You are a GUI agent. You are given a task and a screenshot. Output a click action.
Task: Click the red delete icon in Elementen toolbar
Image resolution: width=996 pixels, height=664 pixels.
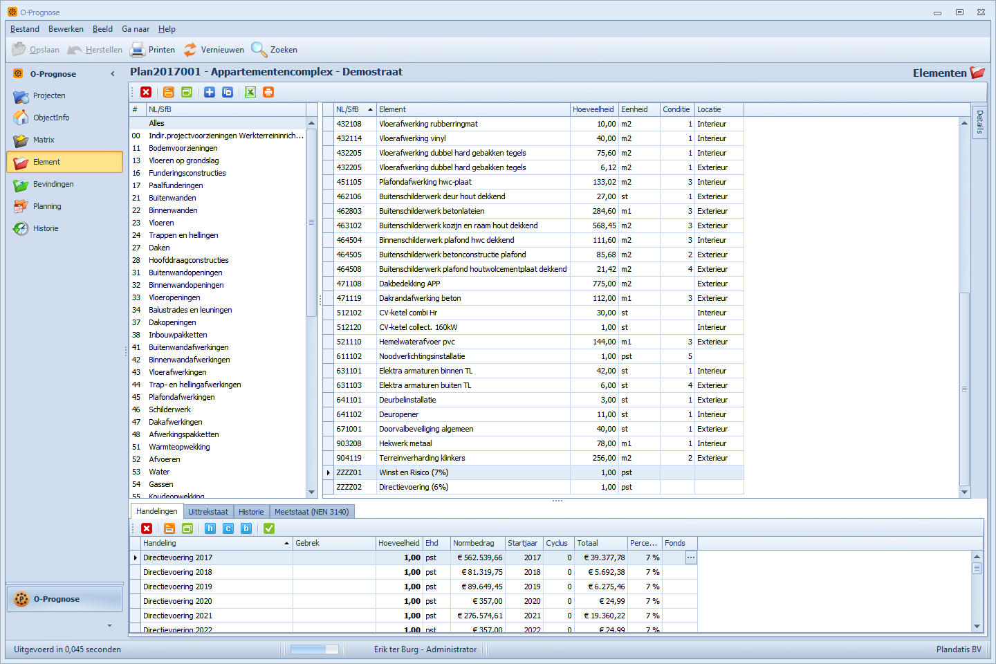coord(146,92)
